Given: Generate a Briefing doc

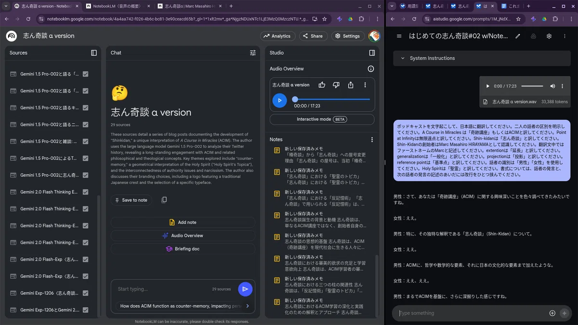Looking at the screenshot, I should coord(183,249).
